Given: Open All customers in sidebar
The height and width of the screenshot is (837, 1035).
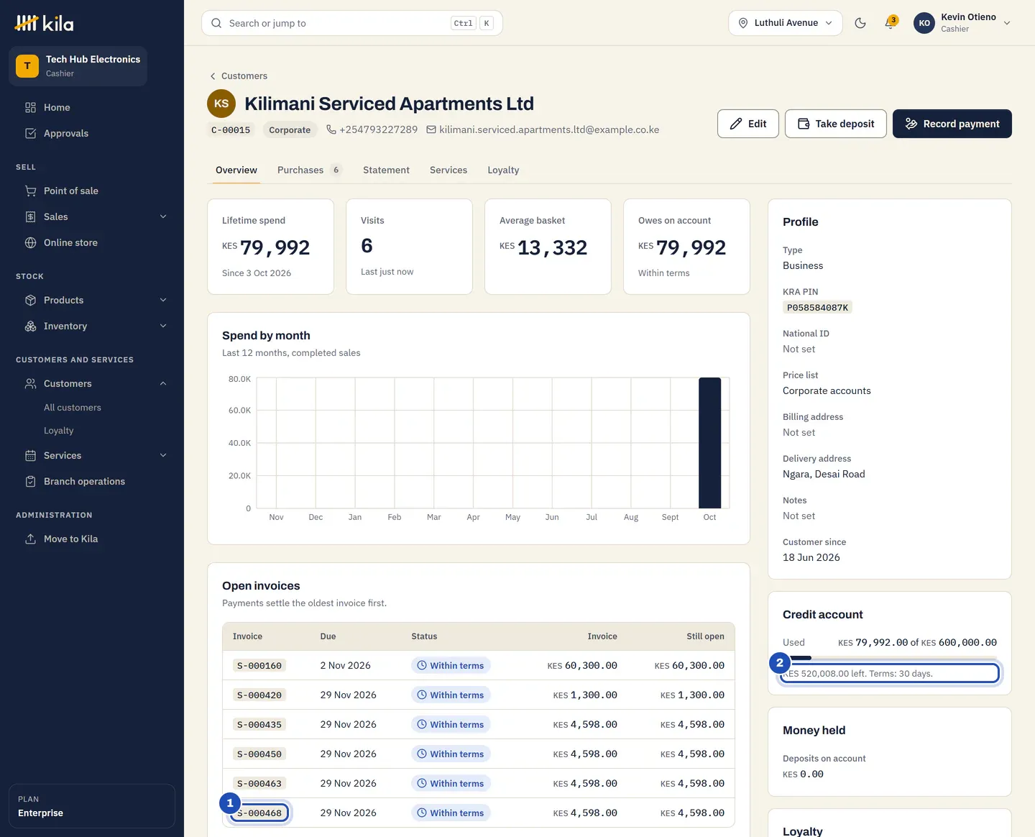Looking at the screenshot, I should tap(73, 408).
